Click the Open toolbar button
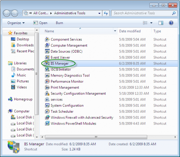The height and width of the screenshot is (157, 180). tap(40, 23)
